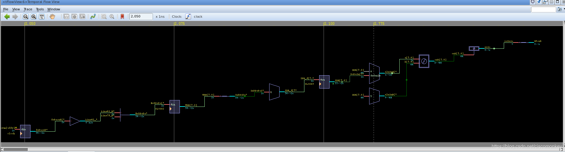Open the Window menu
This screenshot has width=565, height=152.
(54, 9)
